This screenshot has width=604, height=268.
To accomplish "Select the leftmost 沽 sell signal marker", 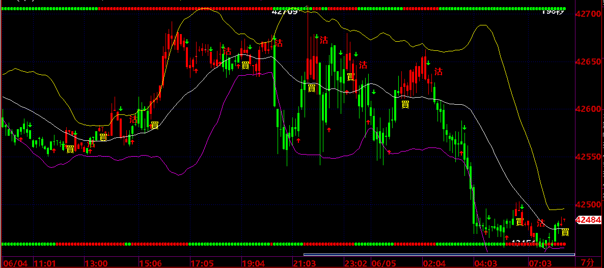I will pyautogui.click(x=91, y=144).
